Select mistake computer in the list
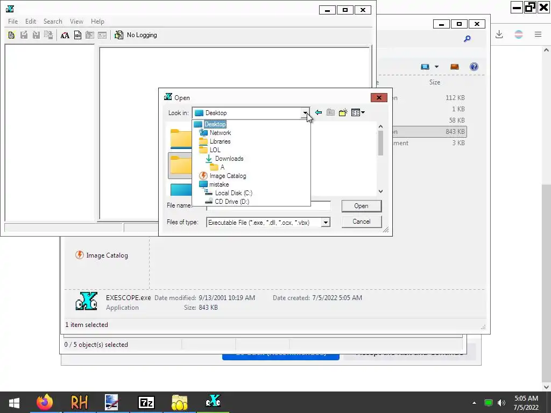551x413 pixels. point(219,184)
